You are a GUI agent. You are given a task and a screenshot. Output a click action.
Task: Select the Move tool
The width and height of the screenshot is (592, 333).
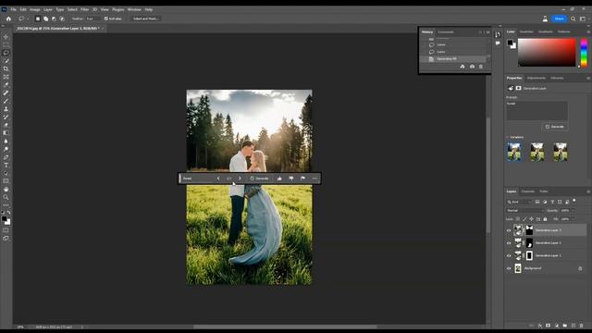coord(6,37)
